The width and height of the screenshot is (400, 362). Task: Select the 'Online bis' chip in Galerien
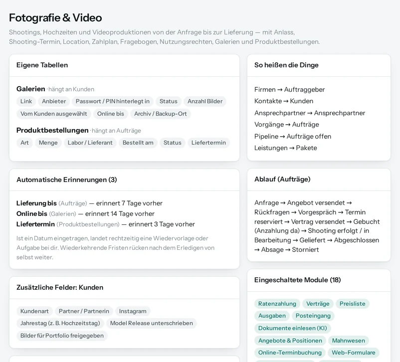pyautogui.click(x=110, y=114)
